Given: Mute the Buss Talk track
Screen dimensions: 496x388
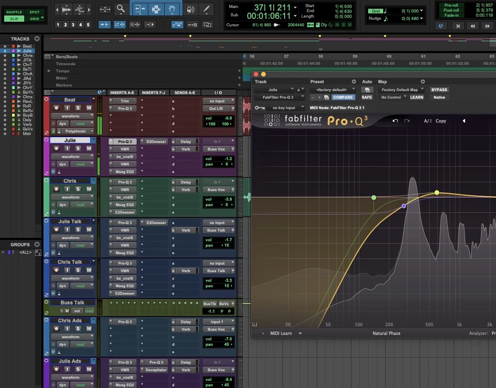Looking at the screenshot, I should (67, 311).
